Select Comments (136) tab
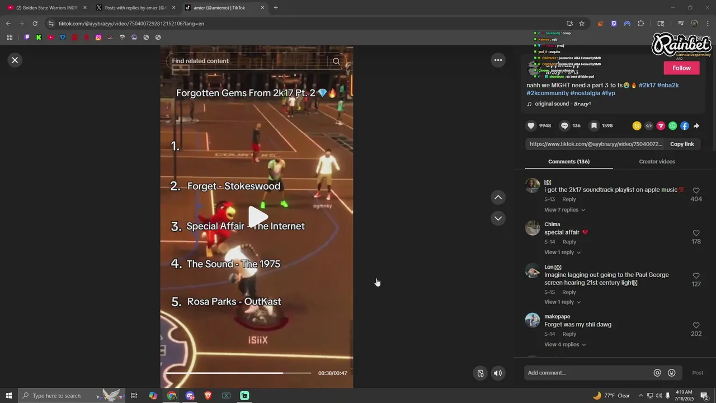The image size is (716, 403). coord(569,162)
